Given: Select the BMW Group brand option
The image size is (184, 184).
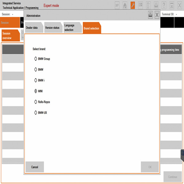Looking at the screenshot, I should [x=36, y=59].
